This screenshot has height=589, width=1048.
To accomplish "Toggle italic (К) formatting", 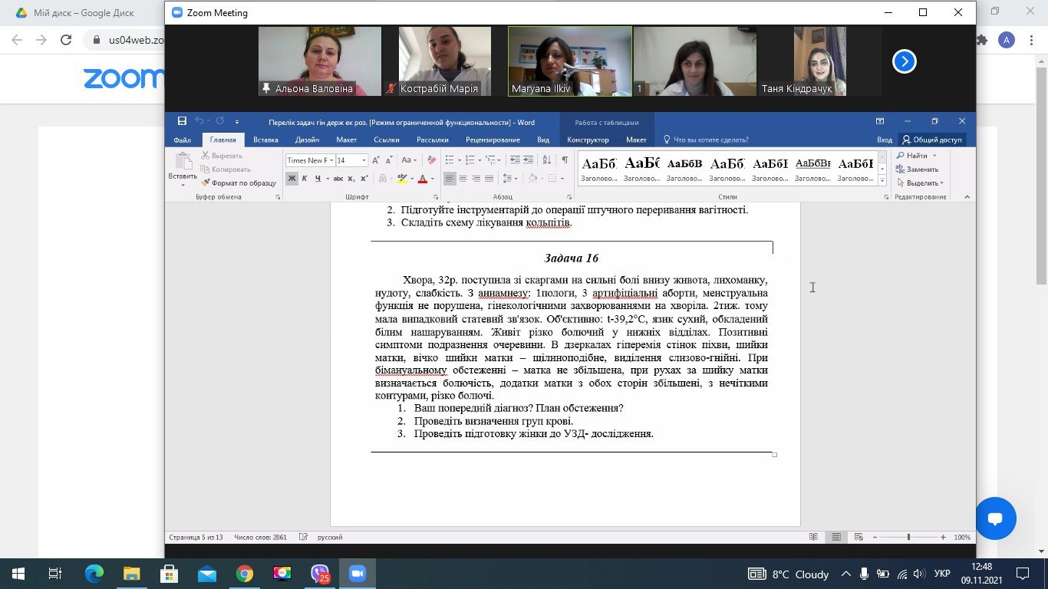I will point(305,179).
